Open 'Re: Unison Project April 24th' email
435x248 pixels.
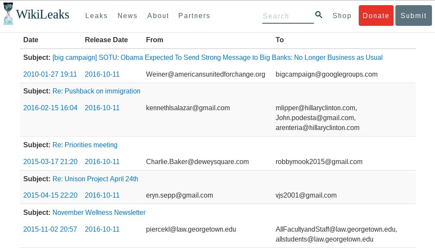tap(95, 179)
